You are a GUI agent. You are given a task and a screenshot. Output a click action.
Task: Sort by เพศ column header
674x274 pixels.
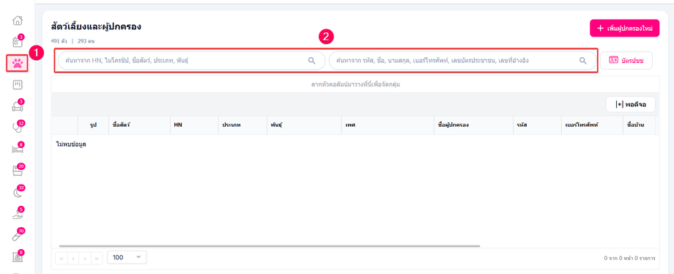388,125
